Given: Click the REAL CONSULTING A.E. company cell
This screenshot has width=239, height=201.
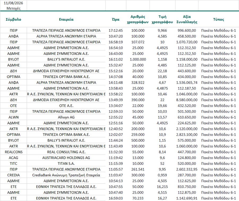Looking at the screenshot, I should tap(66, 152).
